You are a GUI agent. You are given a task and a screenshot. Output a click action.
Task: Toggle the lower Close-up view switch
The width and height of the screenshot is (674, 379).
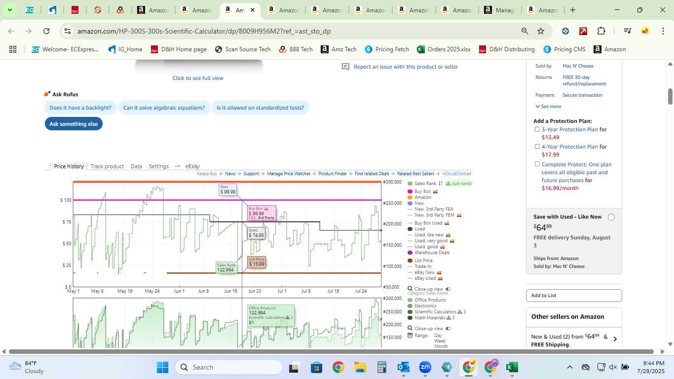pos(449,329)
